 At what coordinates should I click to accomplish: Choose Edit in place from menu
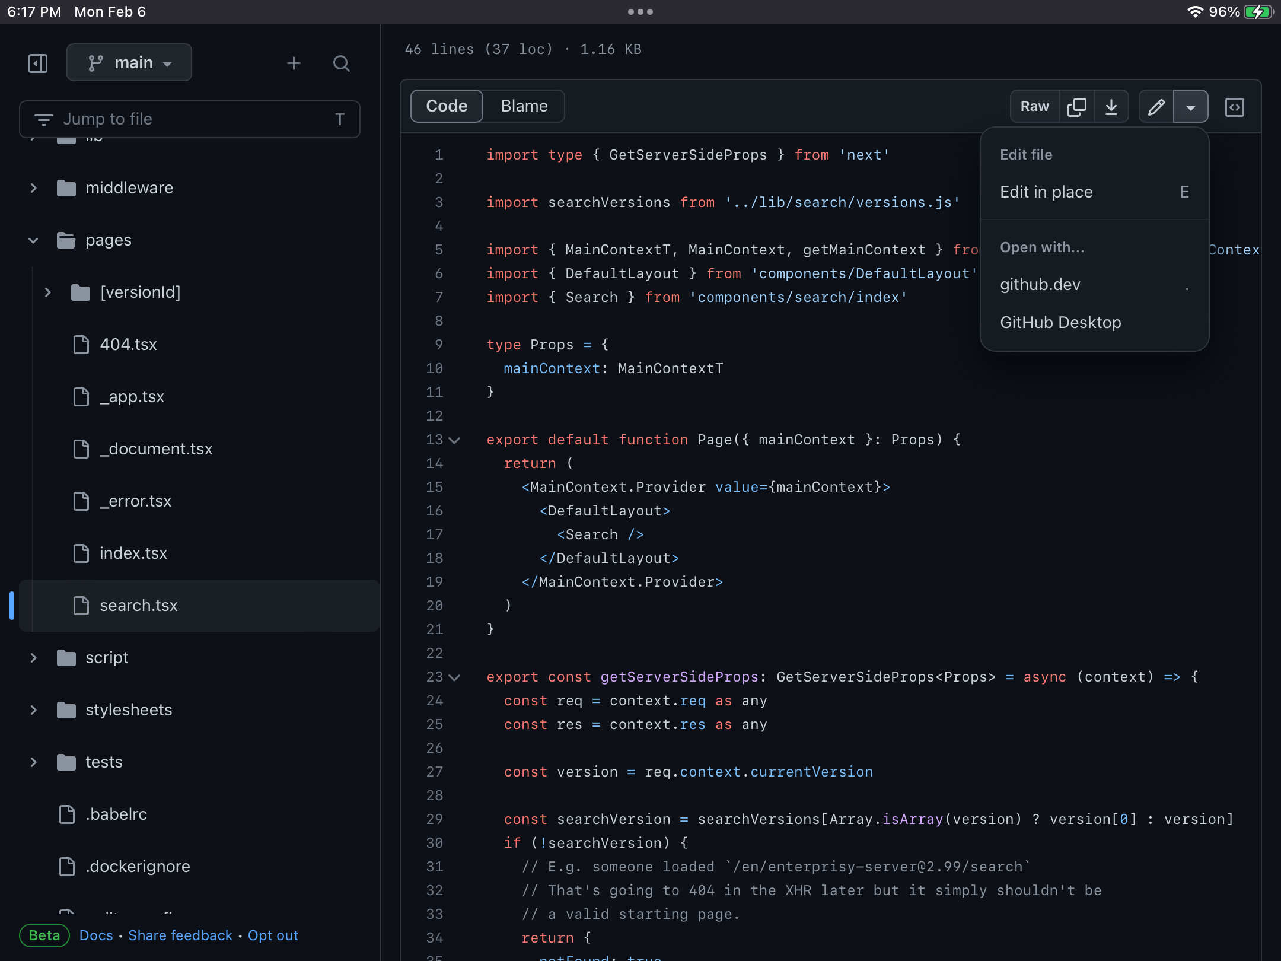click(1095, 192)
